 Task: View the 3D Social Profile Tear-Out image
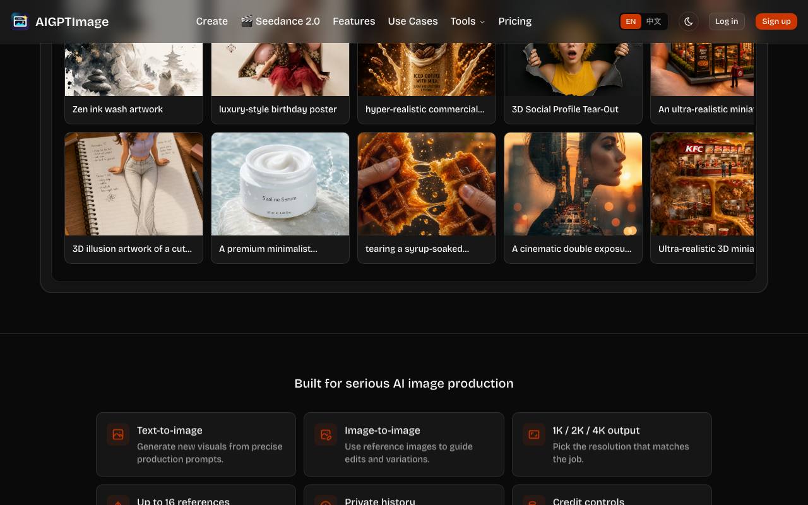tap(573, 69)
